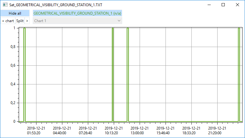Click the first green peak near 01:53:20
Viewport: 245px width, 138px height.
pos(24,29)
